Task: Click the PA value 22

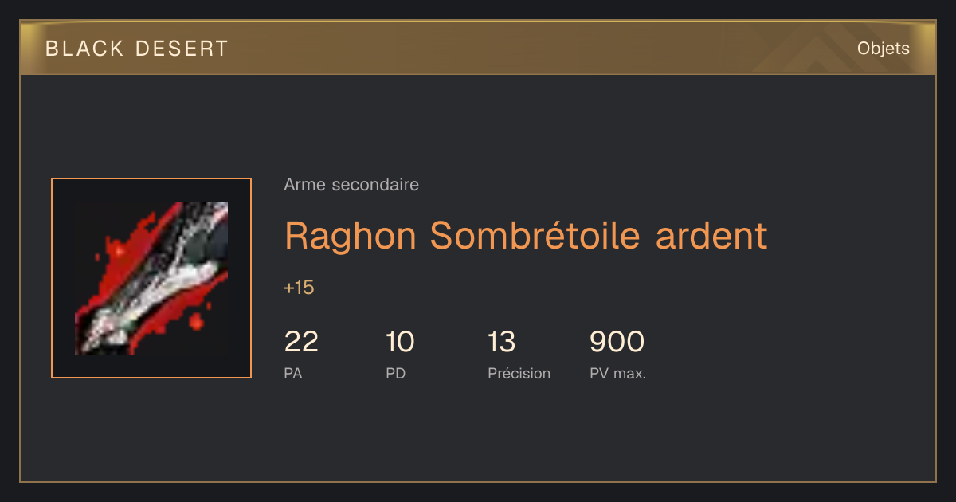Action: [301, 342]
